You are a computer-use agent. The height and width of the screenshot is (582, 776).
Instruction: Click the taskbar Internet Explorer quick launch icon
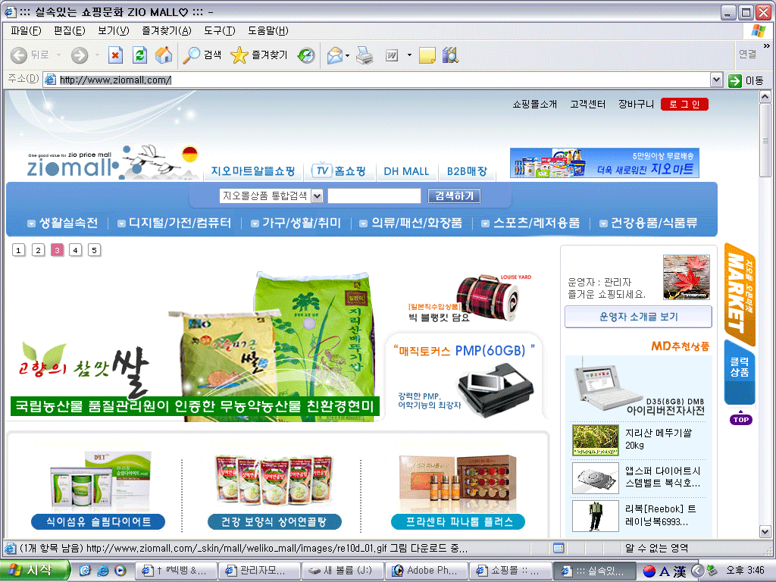102,571
